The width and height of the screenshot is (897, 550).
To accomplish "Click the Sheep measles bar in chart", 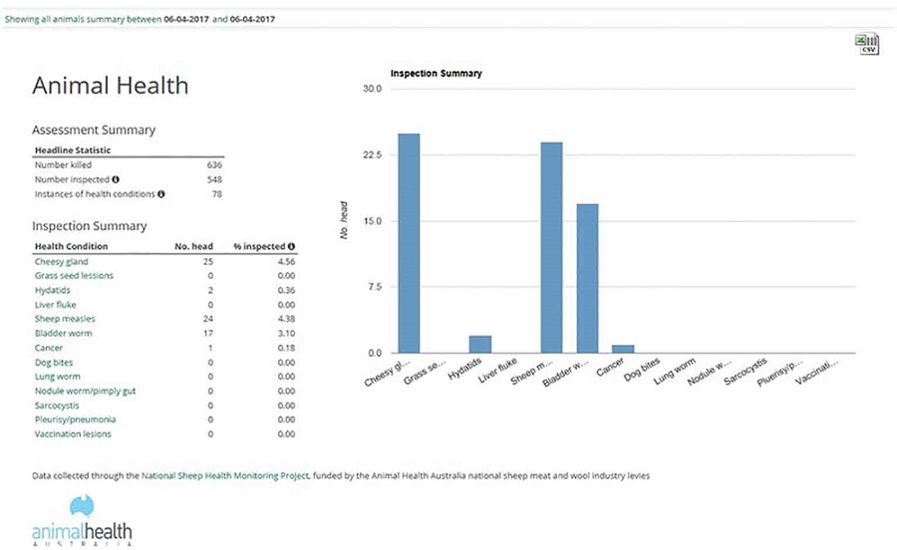I will point(551,247).
